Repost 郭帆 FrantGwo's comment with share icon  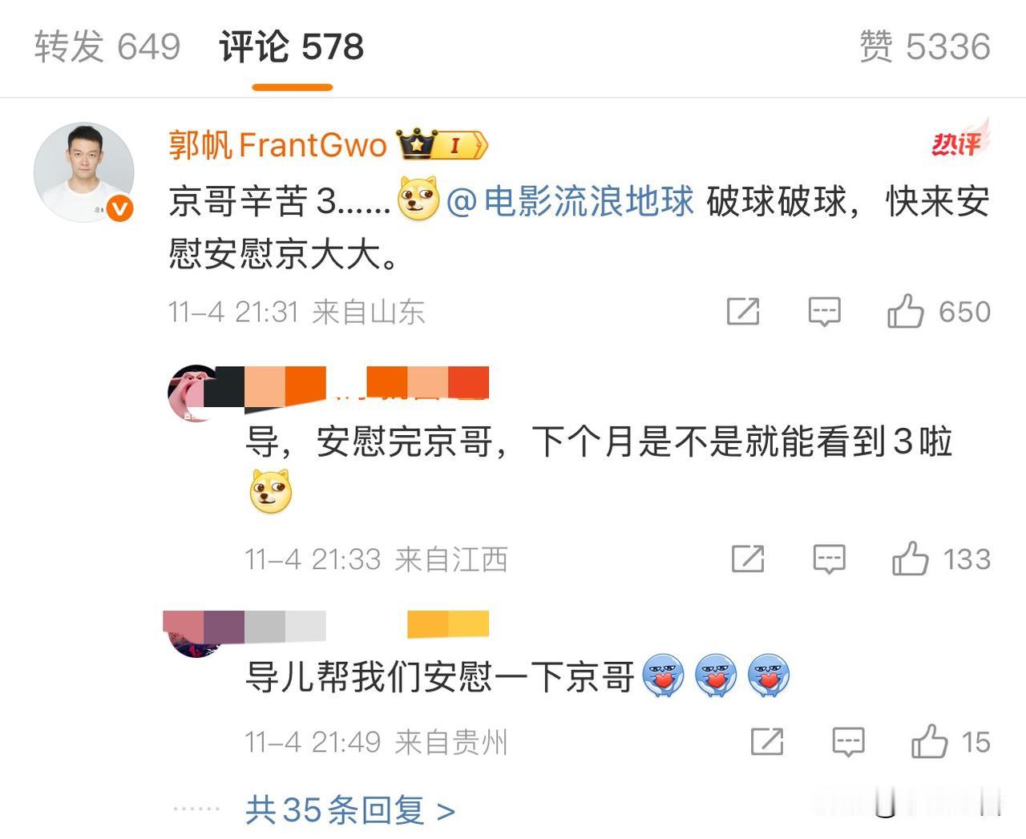coord(743,311)
